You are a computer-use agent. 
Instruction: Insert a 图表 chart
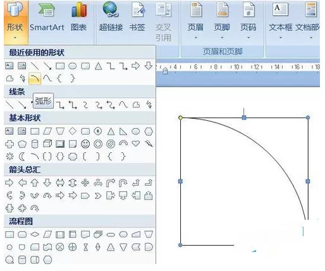tap(79, 18)
